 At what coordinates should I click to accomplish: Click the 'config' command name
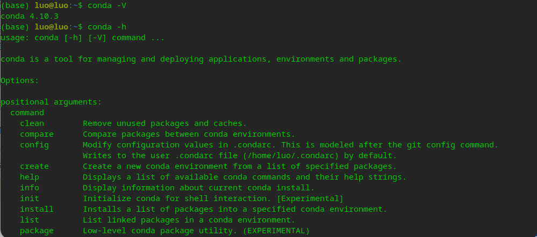34,145
